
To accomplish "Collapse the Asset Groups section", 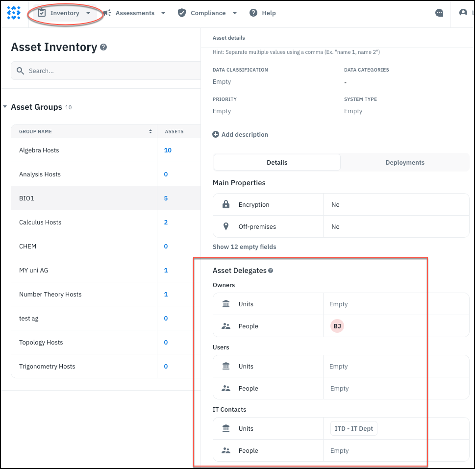I will [x=5, y=107].
